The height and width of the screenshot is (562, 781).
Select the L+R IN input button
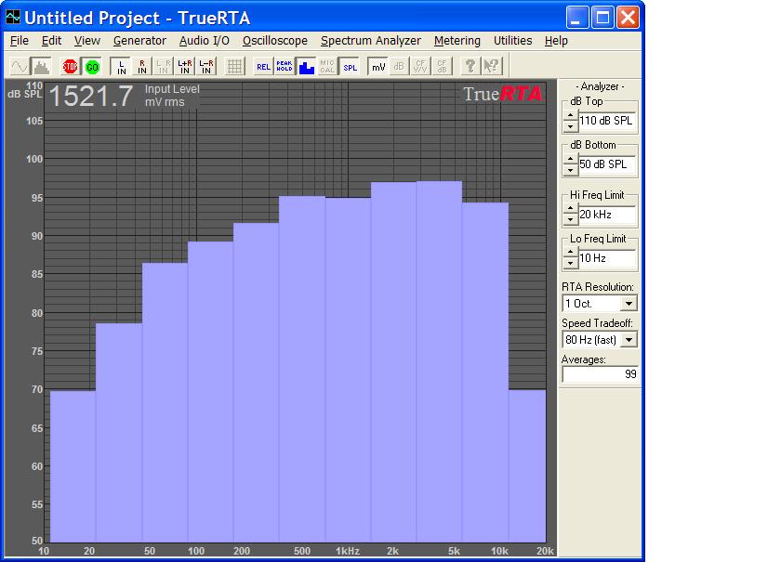185,66
